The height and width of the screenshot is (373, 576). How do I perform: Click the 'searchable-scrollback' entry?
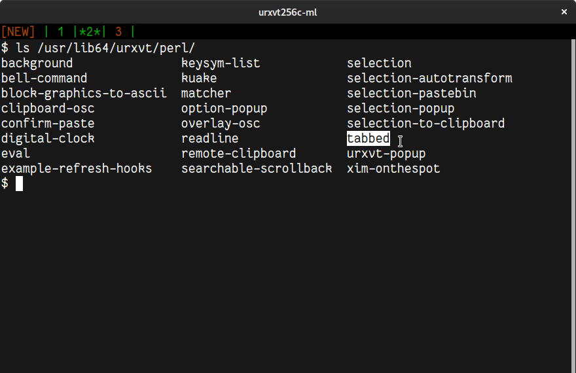[257, 169]
